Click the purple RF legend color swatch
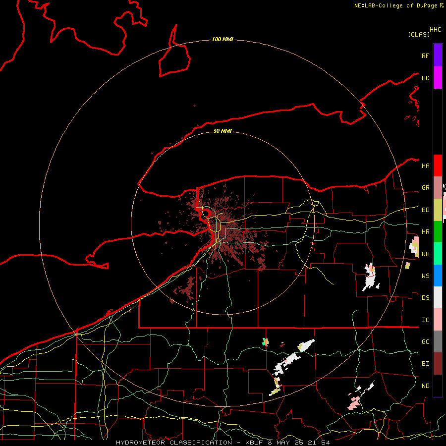 [438, 56]
